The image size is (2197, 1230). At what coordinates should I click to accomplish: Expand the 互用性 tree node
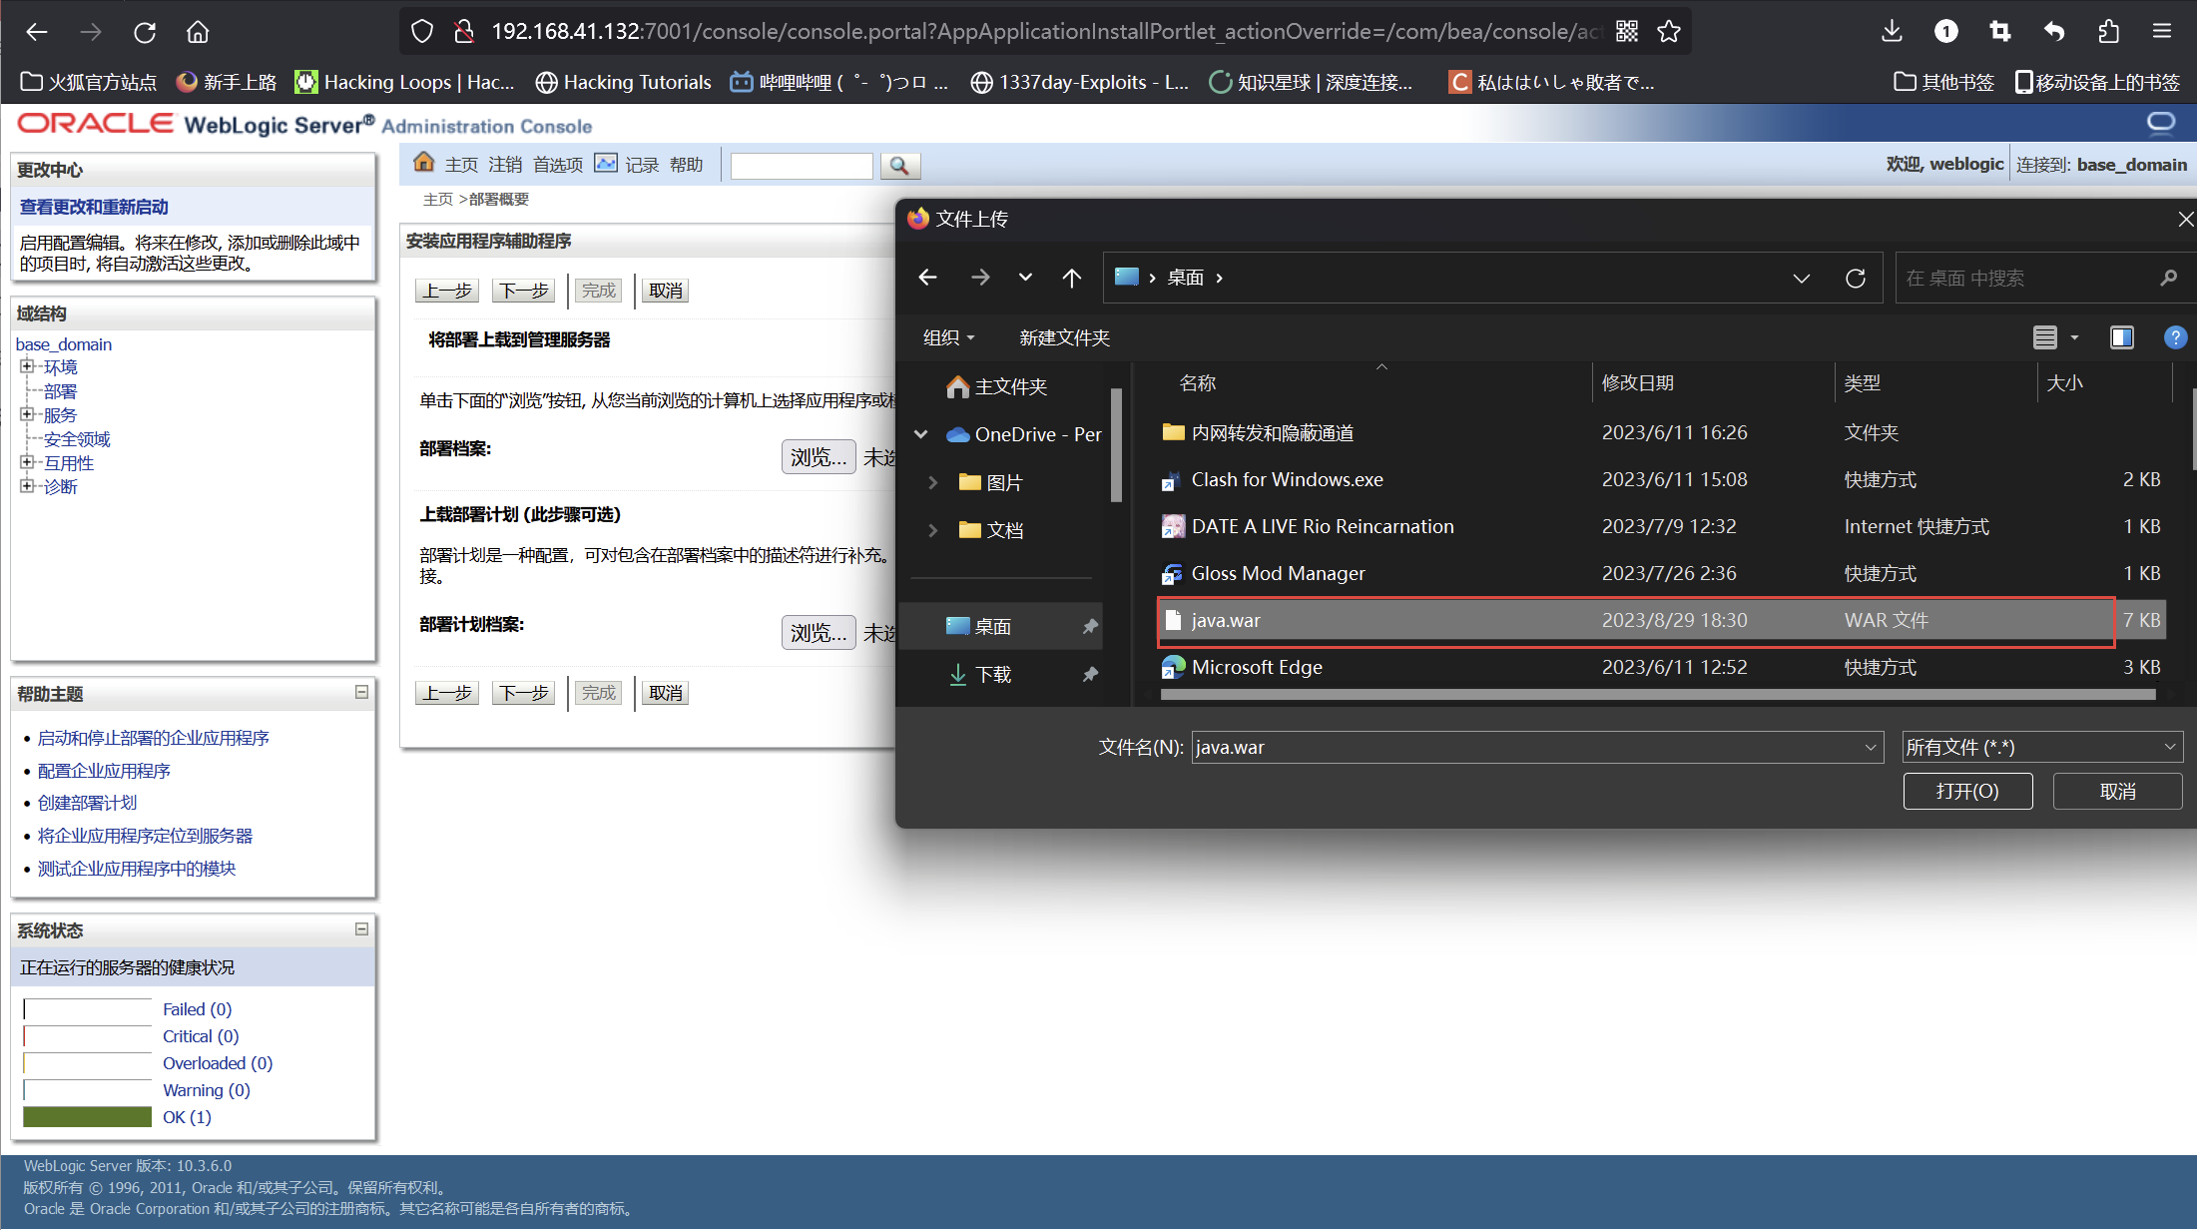coord(27,462)
